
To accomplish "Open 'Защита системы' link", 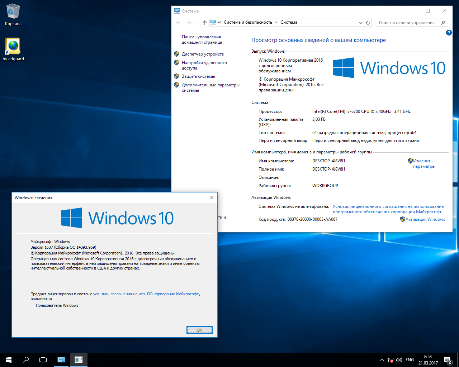I will click(x=198, y=76).
